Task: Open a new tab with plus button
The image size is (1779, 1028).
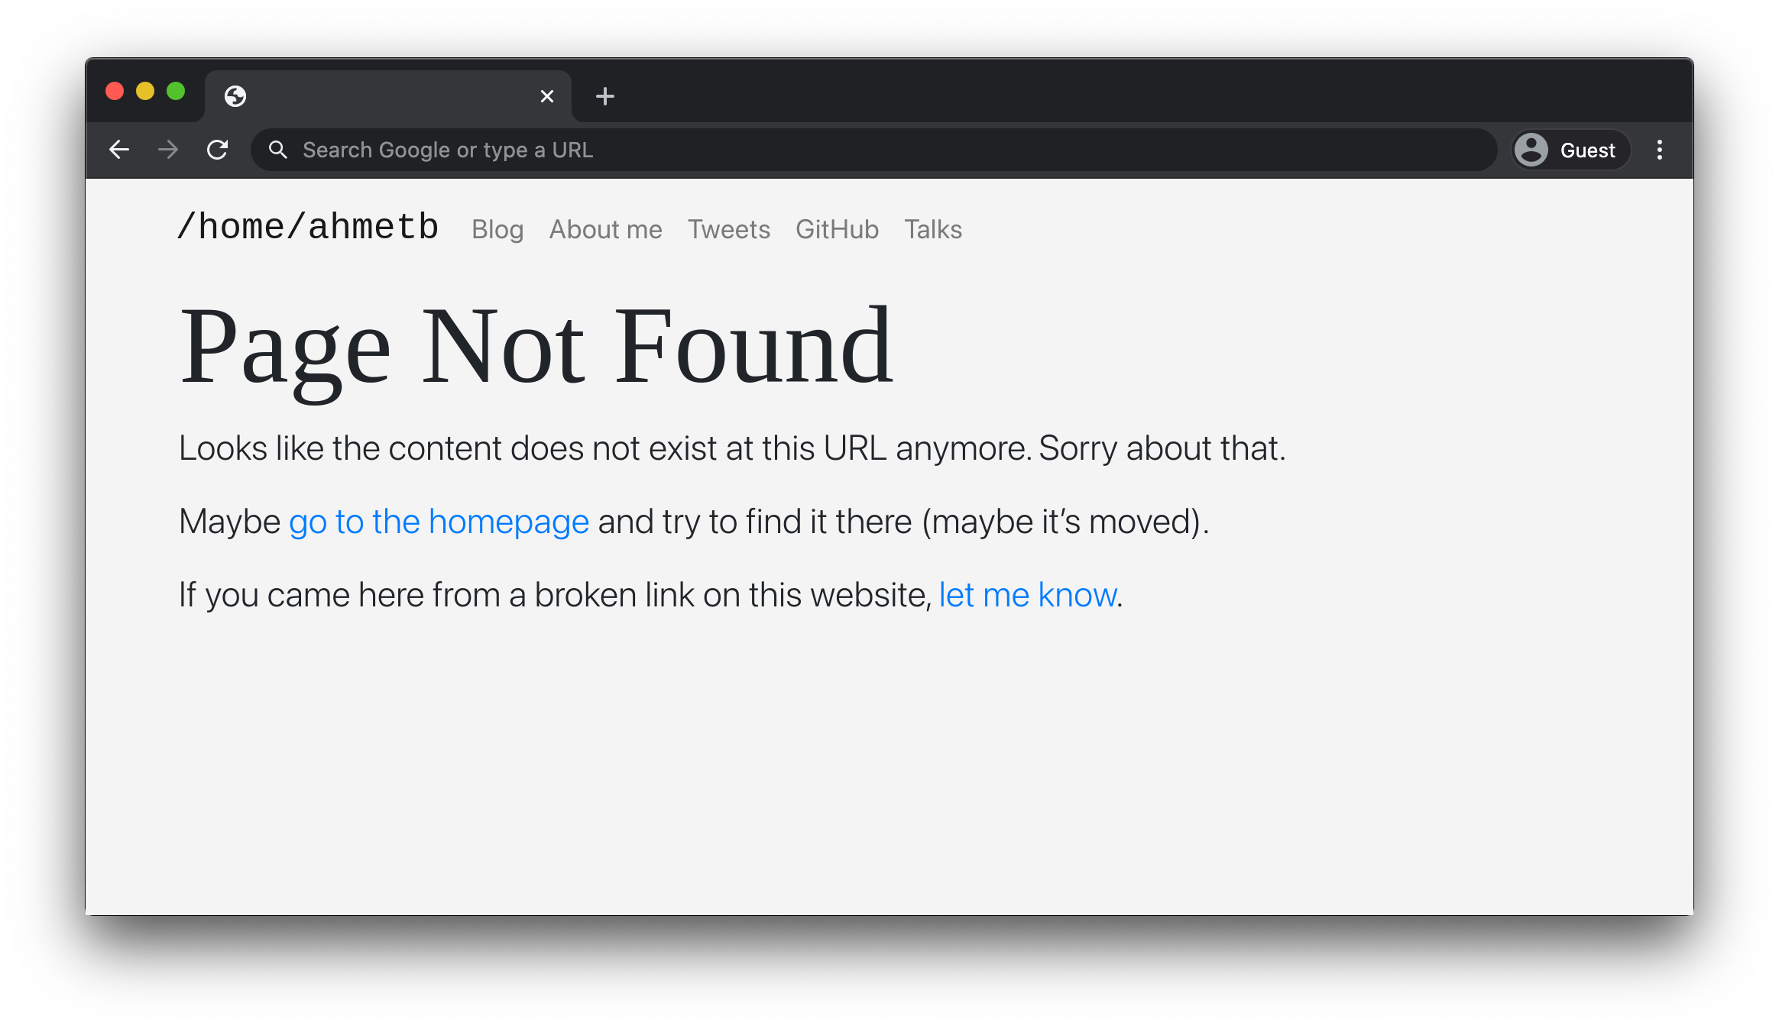Action: point(604,96)
